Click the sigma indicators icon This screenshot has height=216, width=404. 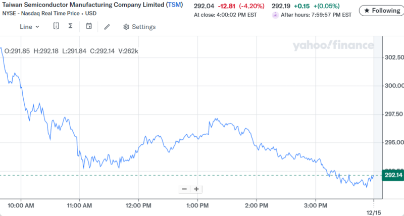click(70, 26)
